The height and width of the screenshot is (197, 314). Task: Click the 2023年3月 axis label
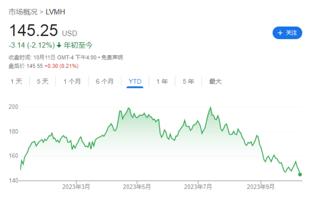[76, 187]
